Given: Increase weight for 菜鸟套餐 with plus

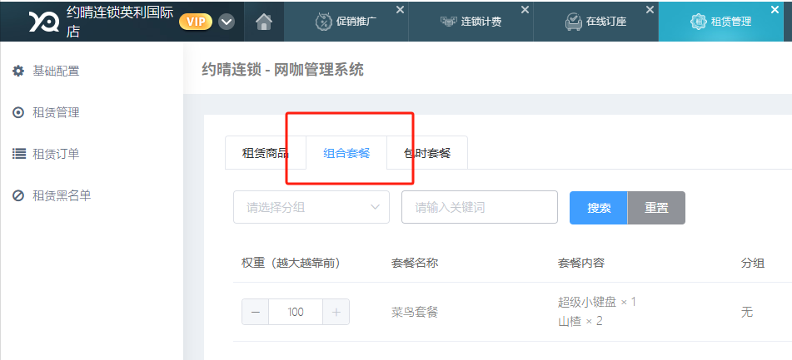Looking at the screenshot, I should pyautogui.click(x=336, y=312).
